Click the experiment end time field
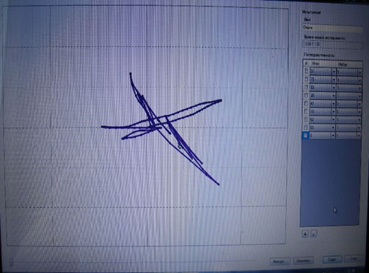 (x=333, y=45)
